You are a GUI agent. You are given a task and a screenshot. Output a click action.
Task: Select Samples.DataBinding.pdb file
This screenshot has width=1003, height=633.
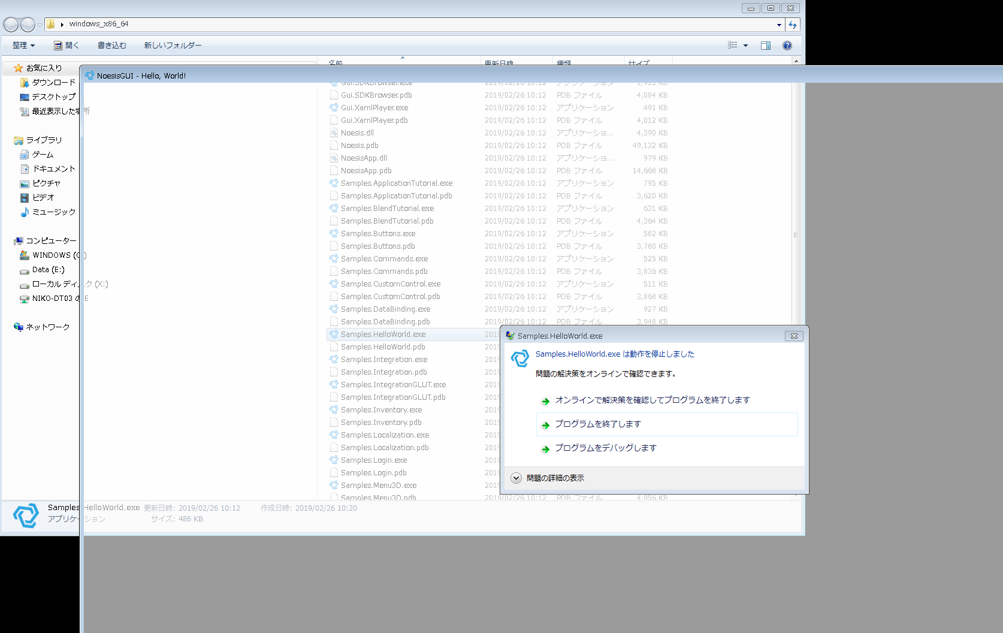[385, 322]
